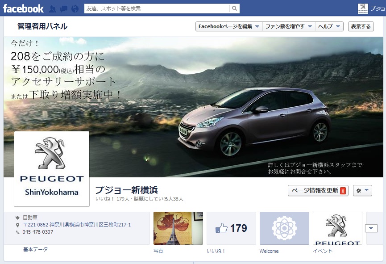Expand the Facebookページを編集 dropdown
The image size is (386, 264).
click(229, 27)
